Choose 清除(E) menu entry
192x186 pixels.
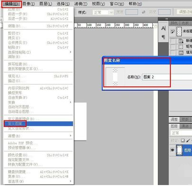(38, 57)
